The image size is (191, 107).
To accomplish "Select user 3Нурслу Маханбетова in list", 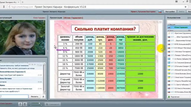I will (179, 81).
